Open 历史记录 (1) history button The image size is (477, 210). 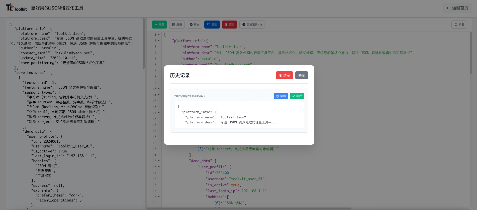[252, 25]
